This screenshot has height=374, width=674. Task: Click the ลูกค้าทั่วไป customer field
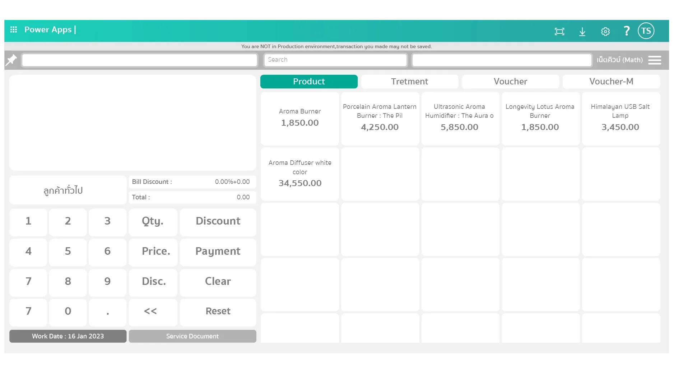(x=68, y=190)
